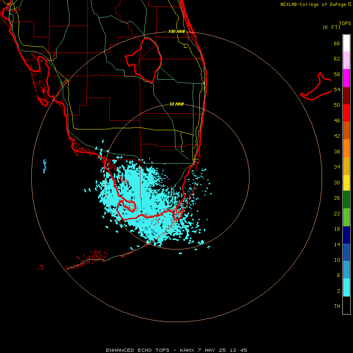Click the Lake Okeechobee outline

click(x=144, y=60)
